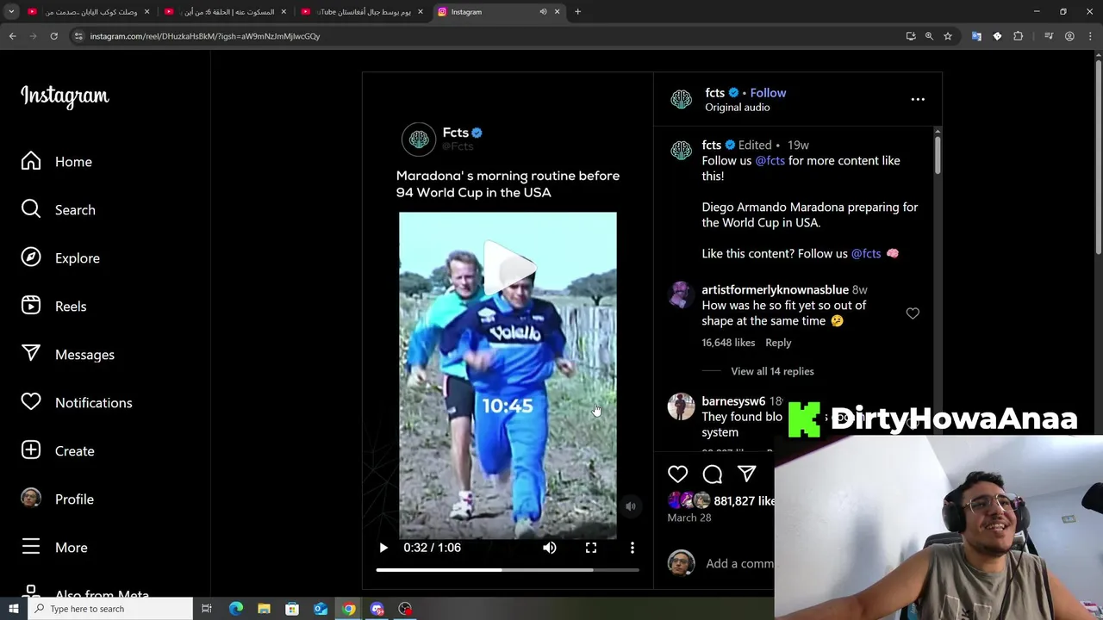Open the Reels section

click(x=53, y=307)
